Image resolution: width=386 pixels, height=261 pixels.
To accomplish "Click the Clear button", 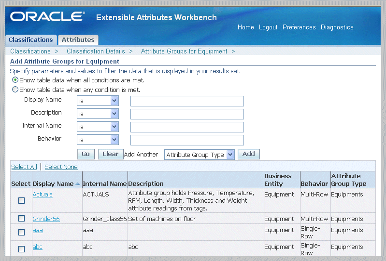I will click(x=111, y=154).
